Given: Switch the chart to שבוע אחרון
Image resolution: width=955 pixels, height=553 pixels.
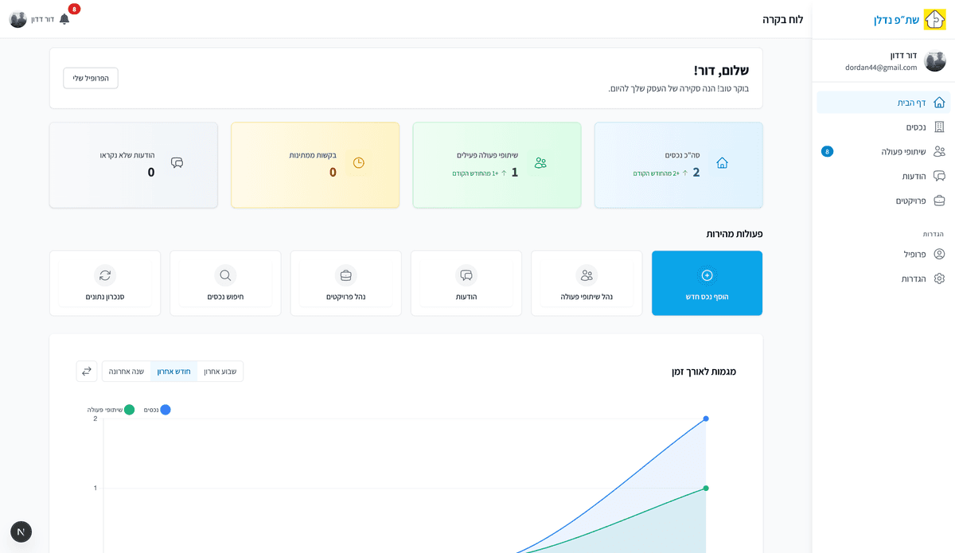Looking at the screenshot, I should (220, 372).
